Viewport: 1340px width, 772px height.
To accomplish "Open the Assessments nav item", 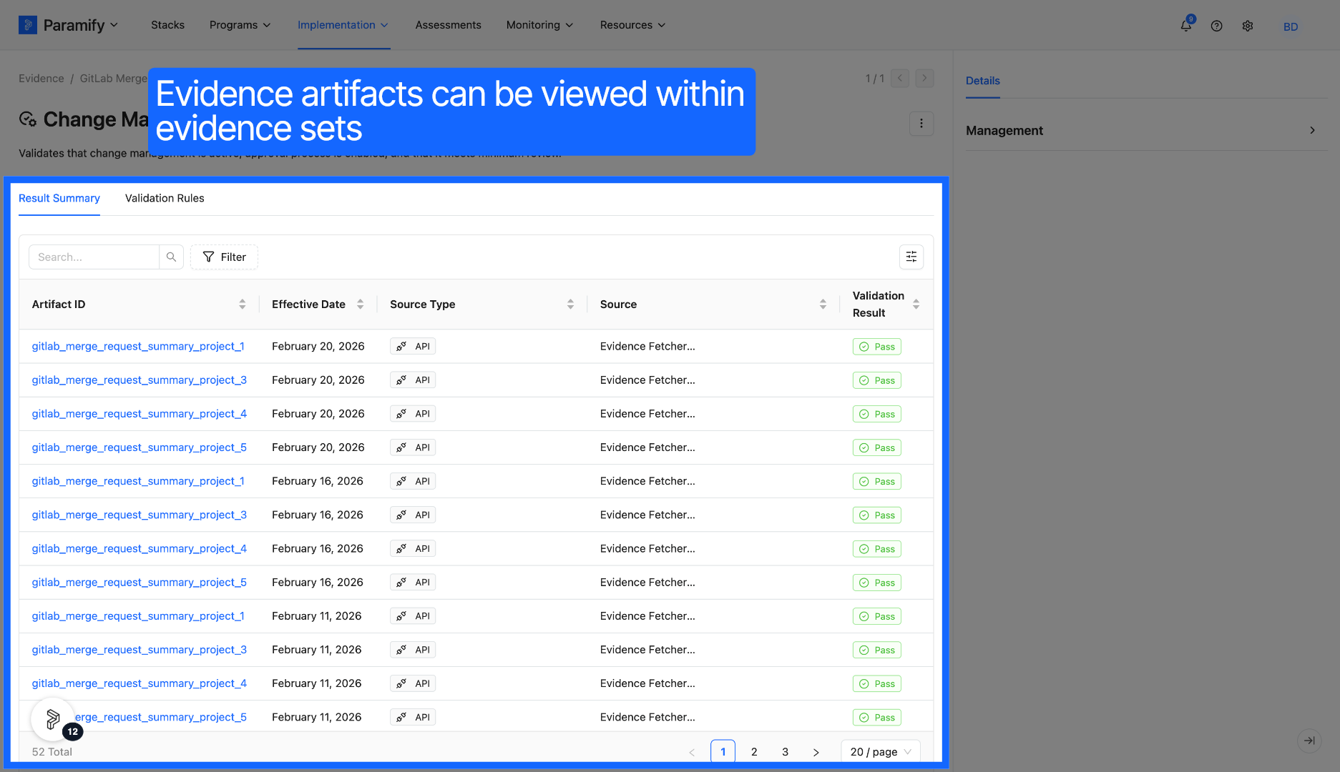I will click(x=448, y=25).
